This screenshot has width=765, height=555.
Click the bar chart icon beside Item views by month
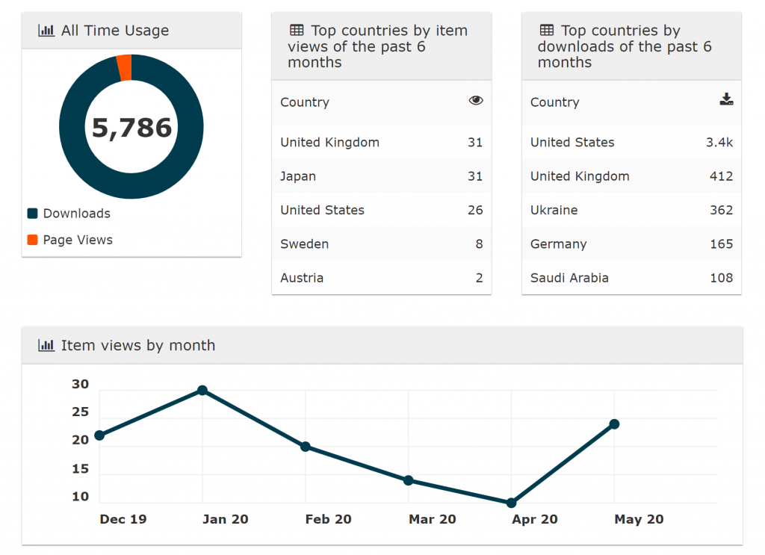click(46, 345)
